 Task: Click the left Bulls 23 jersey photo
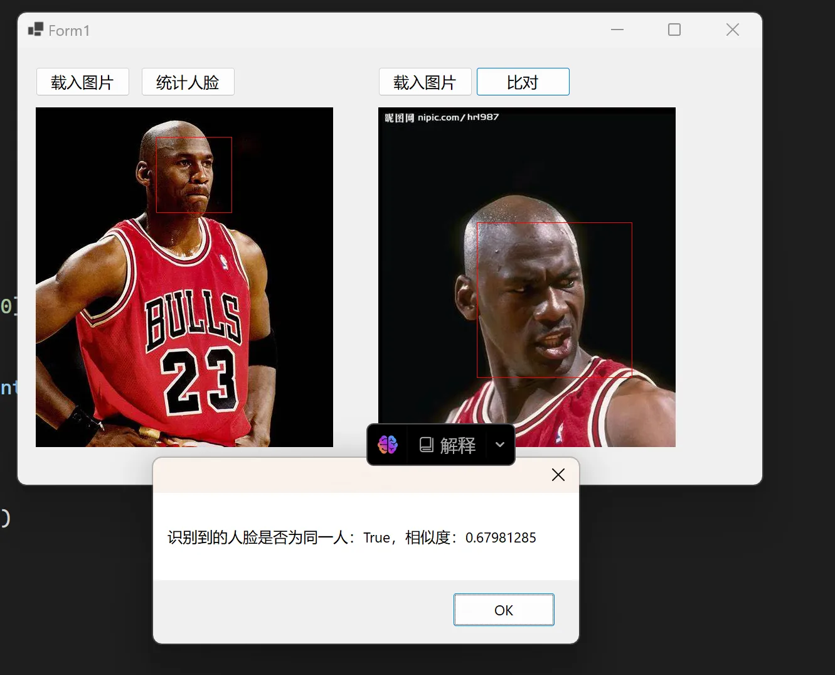184,277
